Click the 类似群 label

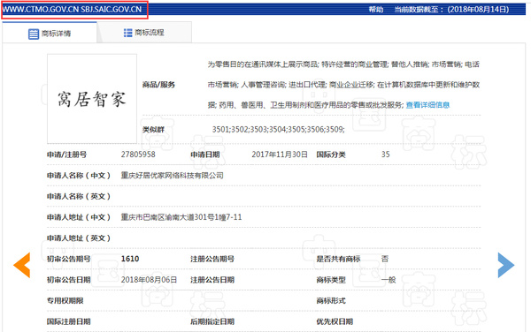(x=153, y=129)
